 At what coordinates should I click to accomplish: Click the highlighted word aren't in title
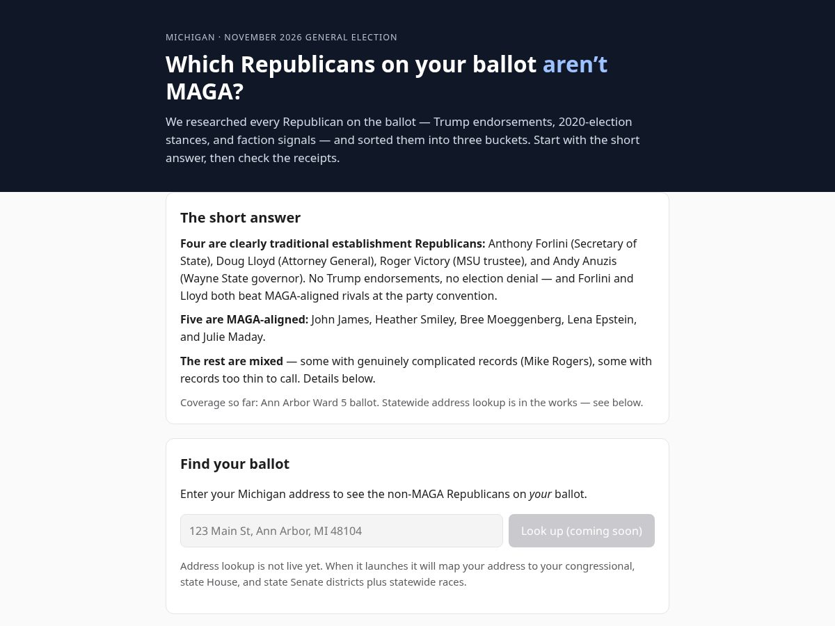pos(575,64)
